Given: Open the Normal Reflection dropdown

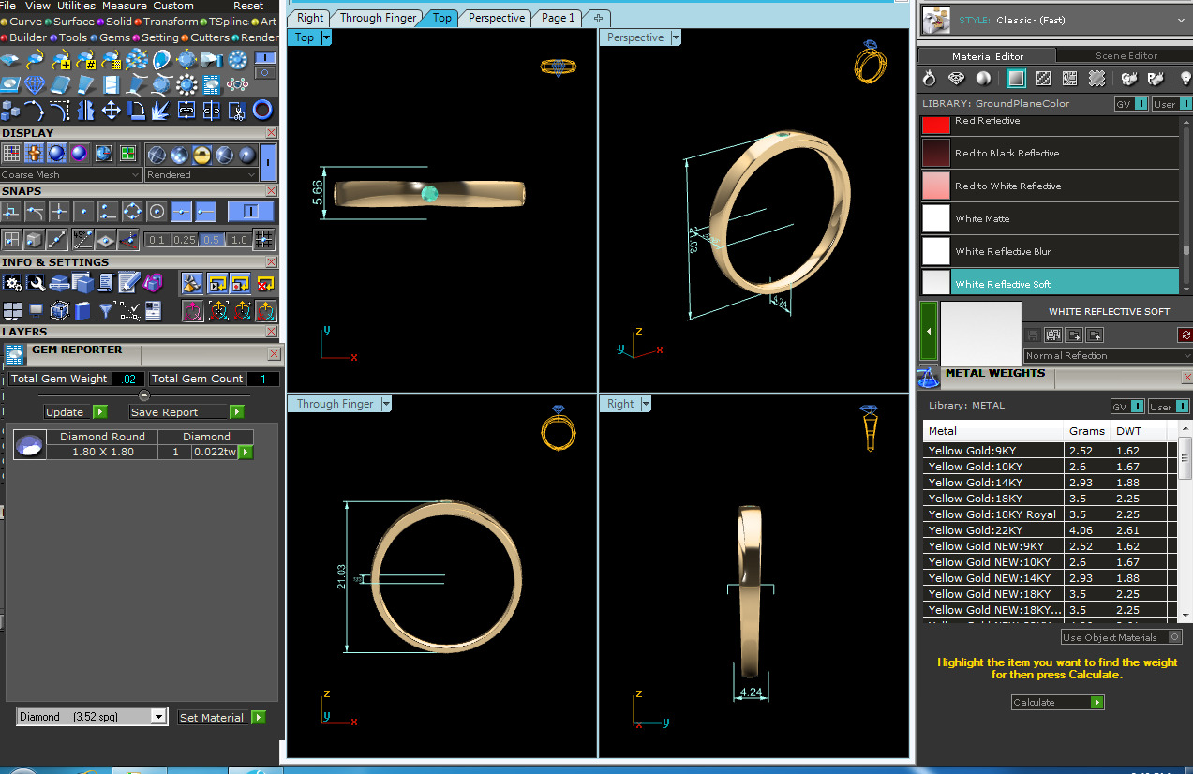Looking at the screenshot, I should pyautogui.click(x=1108, y=355).
